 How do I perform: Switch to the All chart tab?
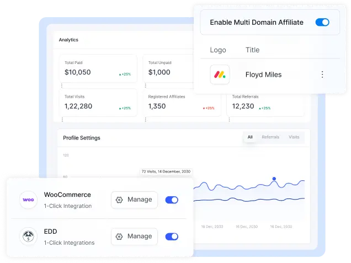250,137
